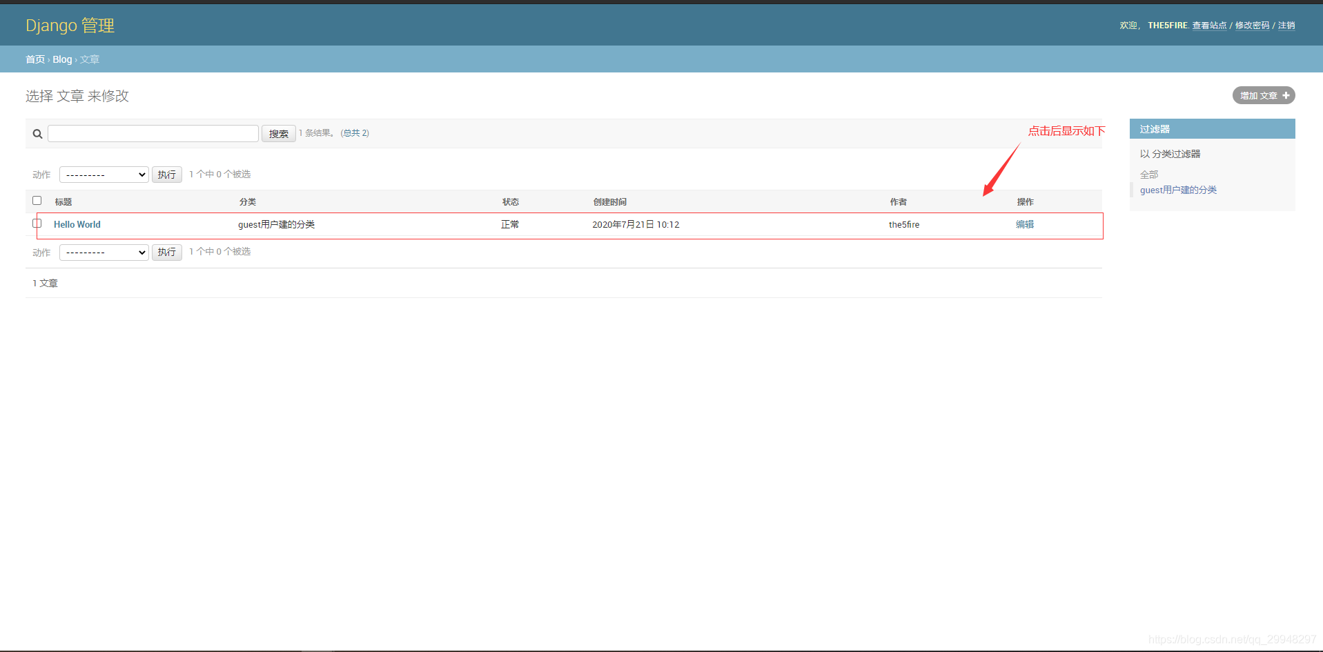Click the 编辑 link for Hello World
The width and height of the screenshot is (1323, 652).
click(x=1025, y=224)
